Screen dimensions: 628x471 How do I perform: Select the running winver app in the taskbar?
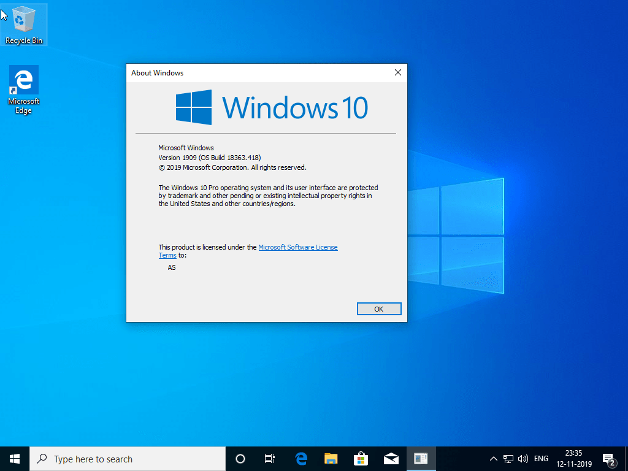421,459
